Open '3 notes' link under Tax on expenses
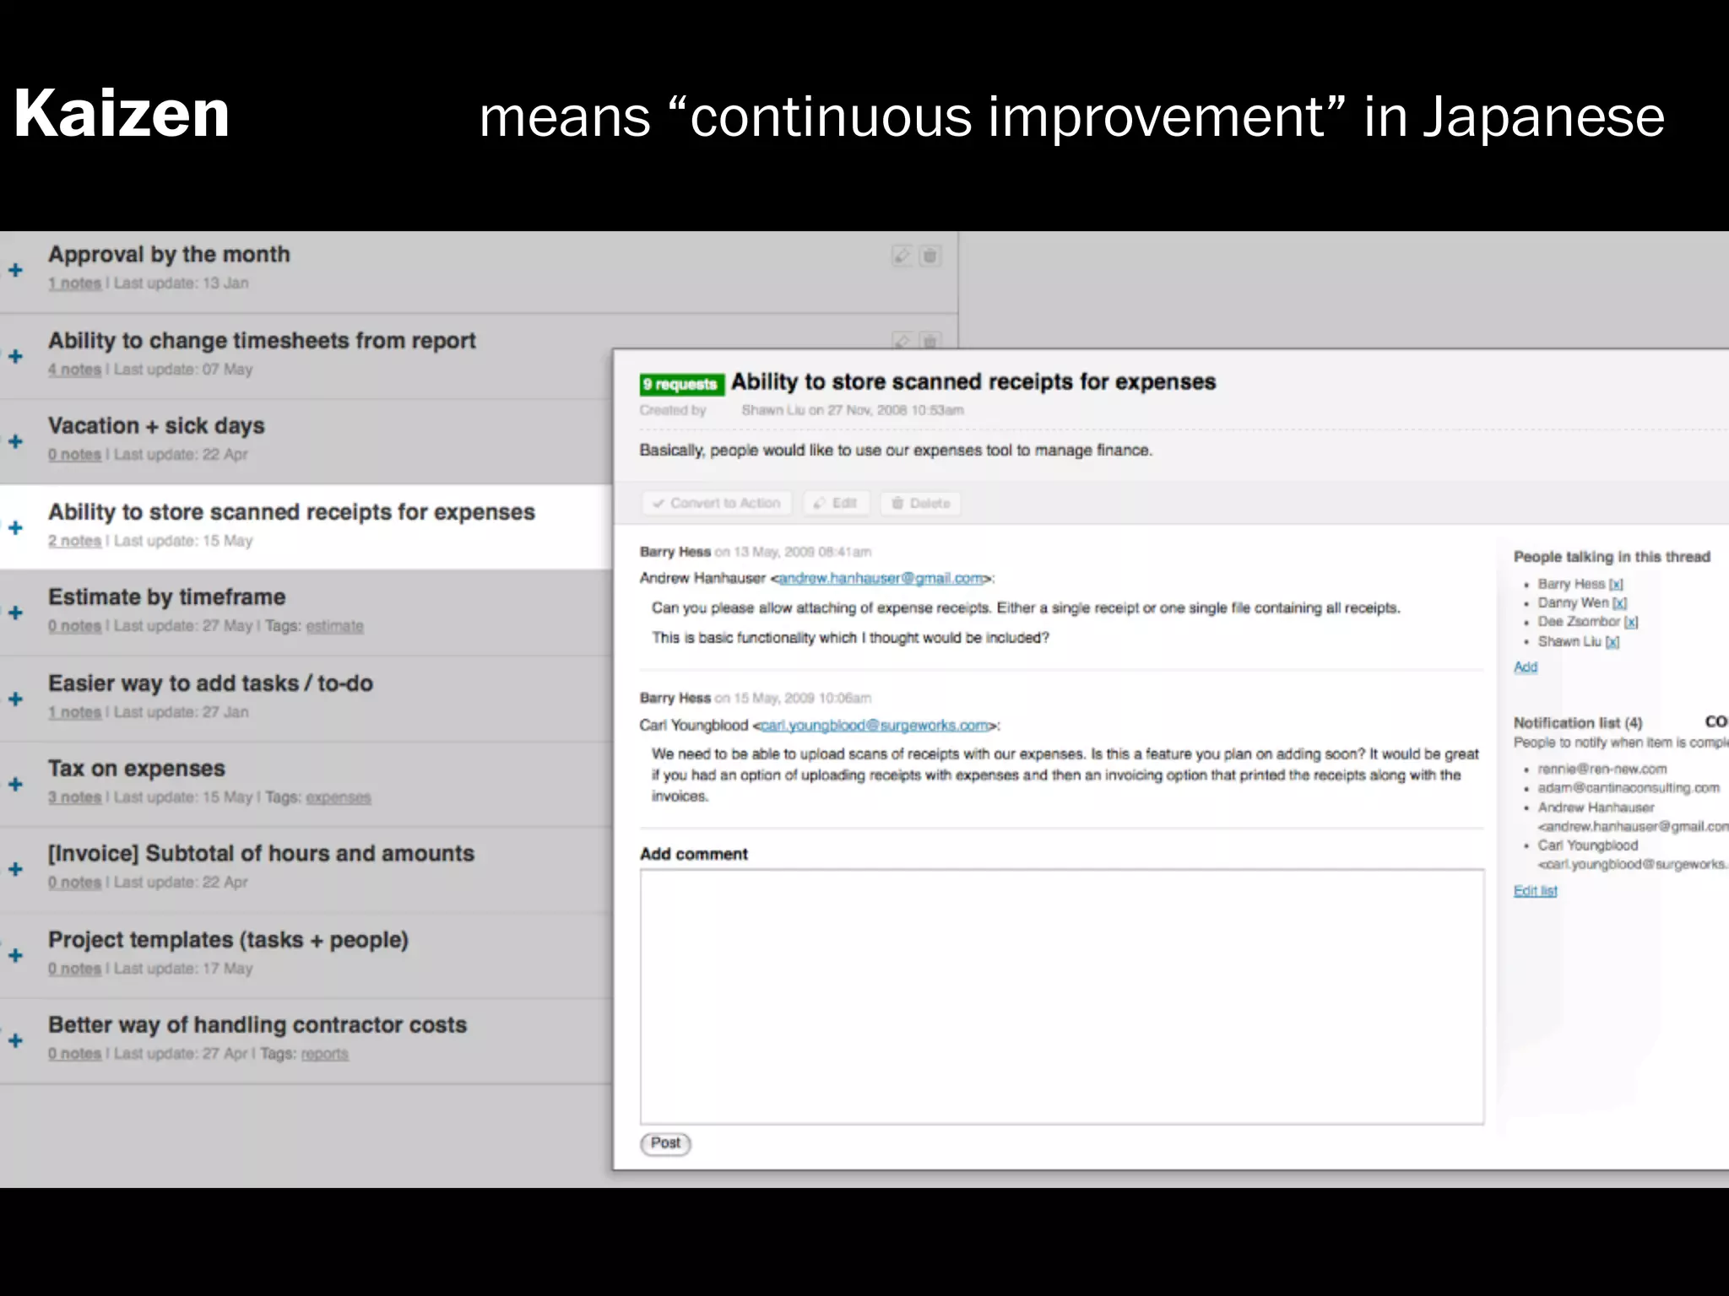 (x=74, y=797)
